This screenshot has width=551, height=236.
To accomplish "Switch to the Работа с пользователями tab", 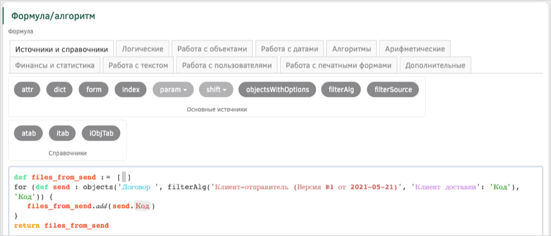I will 227,65.
